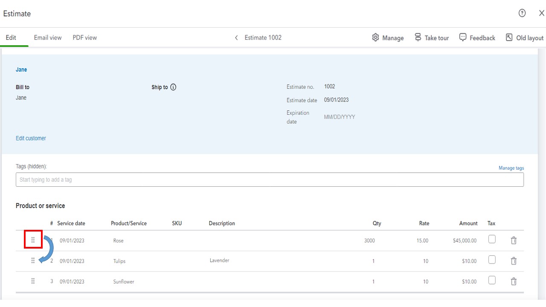This screenshot has height=307, width=546.
Task: Delete the Rose line item
Action: tap(514, 240)
